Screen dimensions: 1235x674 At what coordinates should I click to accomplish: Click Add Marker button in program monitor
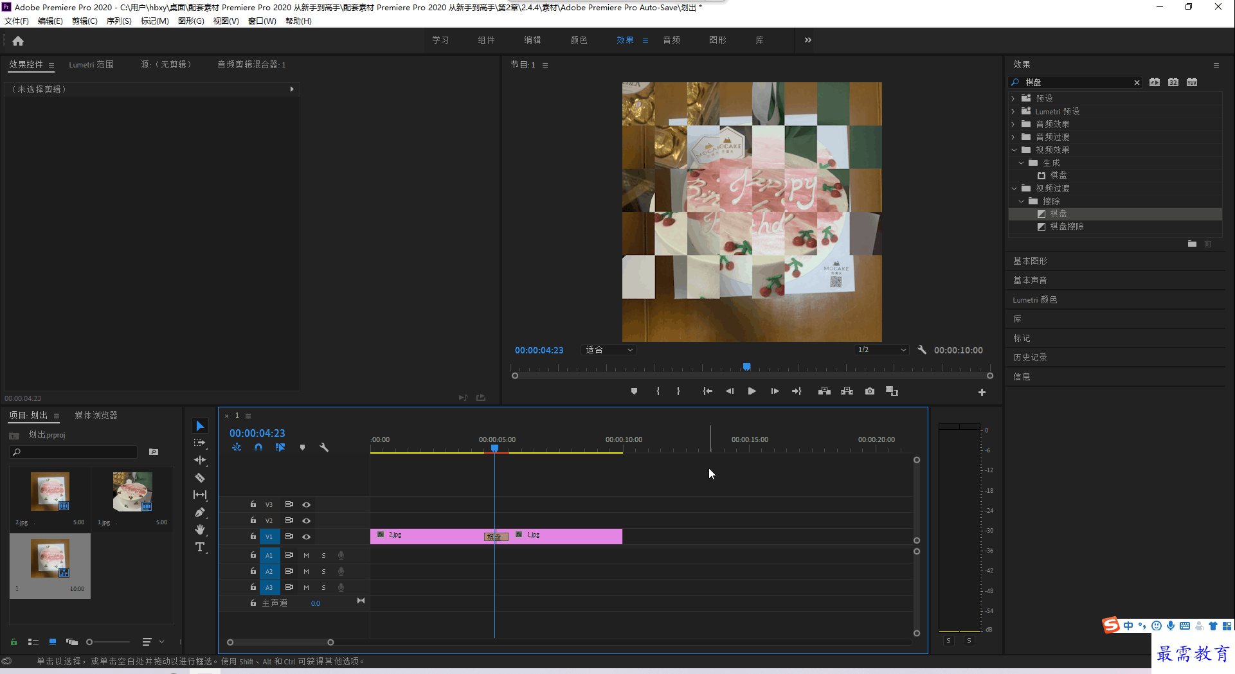634,391
